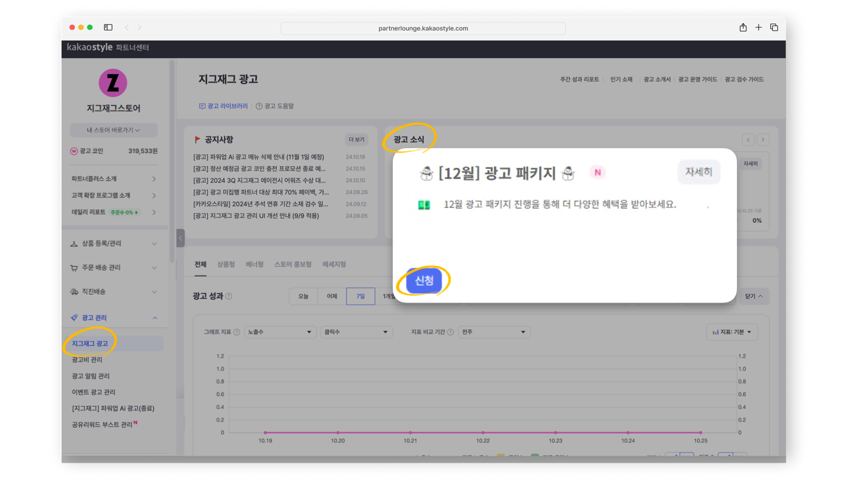Open the Safari share icon

(743, 27)
